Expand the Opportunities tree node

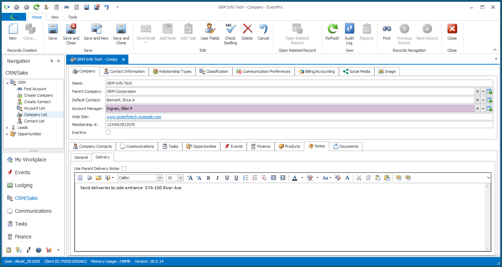coord(7,134)
